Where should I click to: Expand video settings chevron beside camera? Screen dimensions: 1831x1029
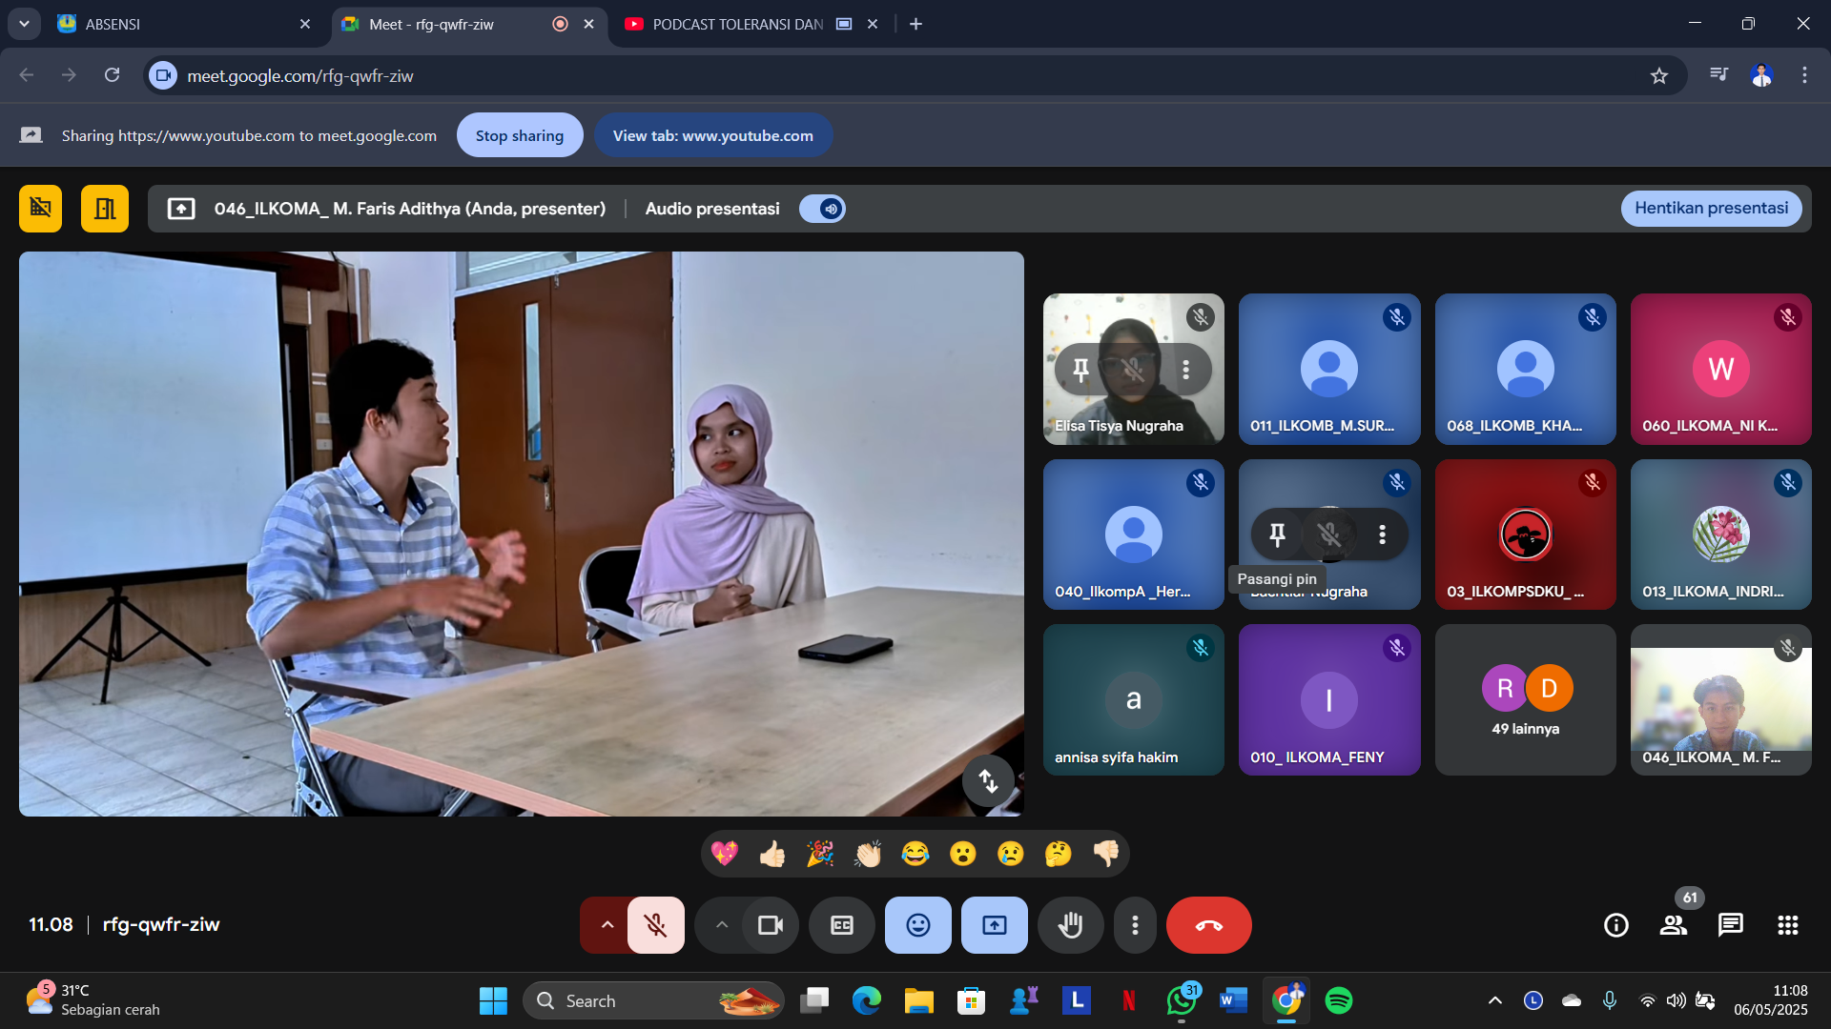pyautogui.click(x=722, y=925)
